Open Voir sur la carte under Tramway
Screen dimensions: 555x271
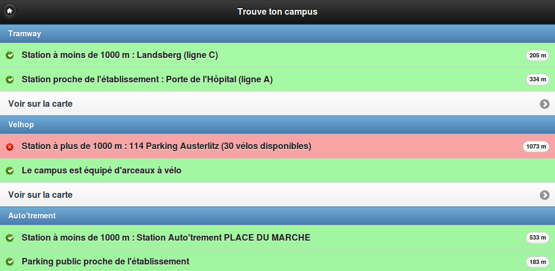pyautogui.click(x=41, y=104)
